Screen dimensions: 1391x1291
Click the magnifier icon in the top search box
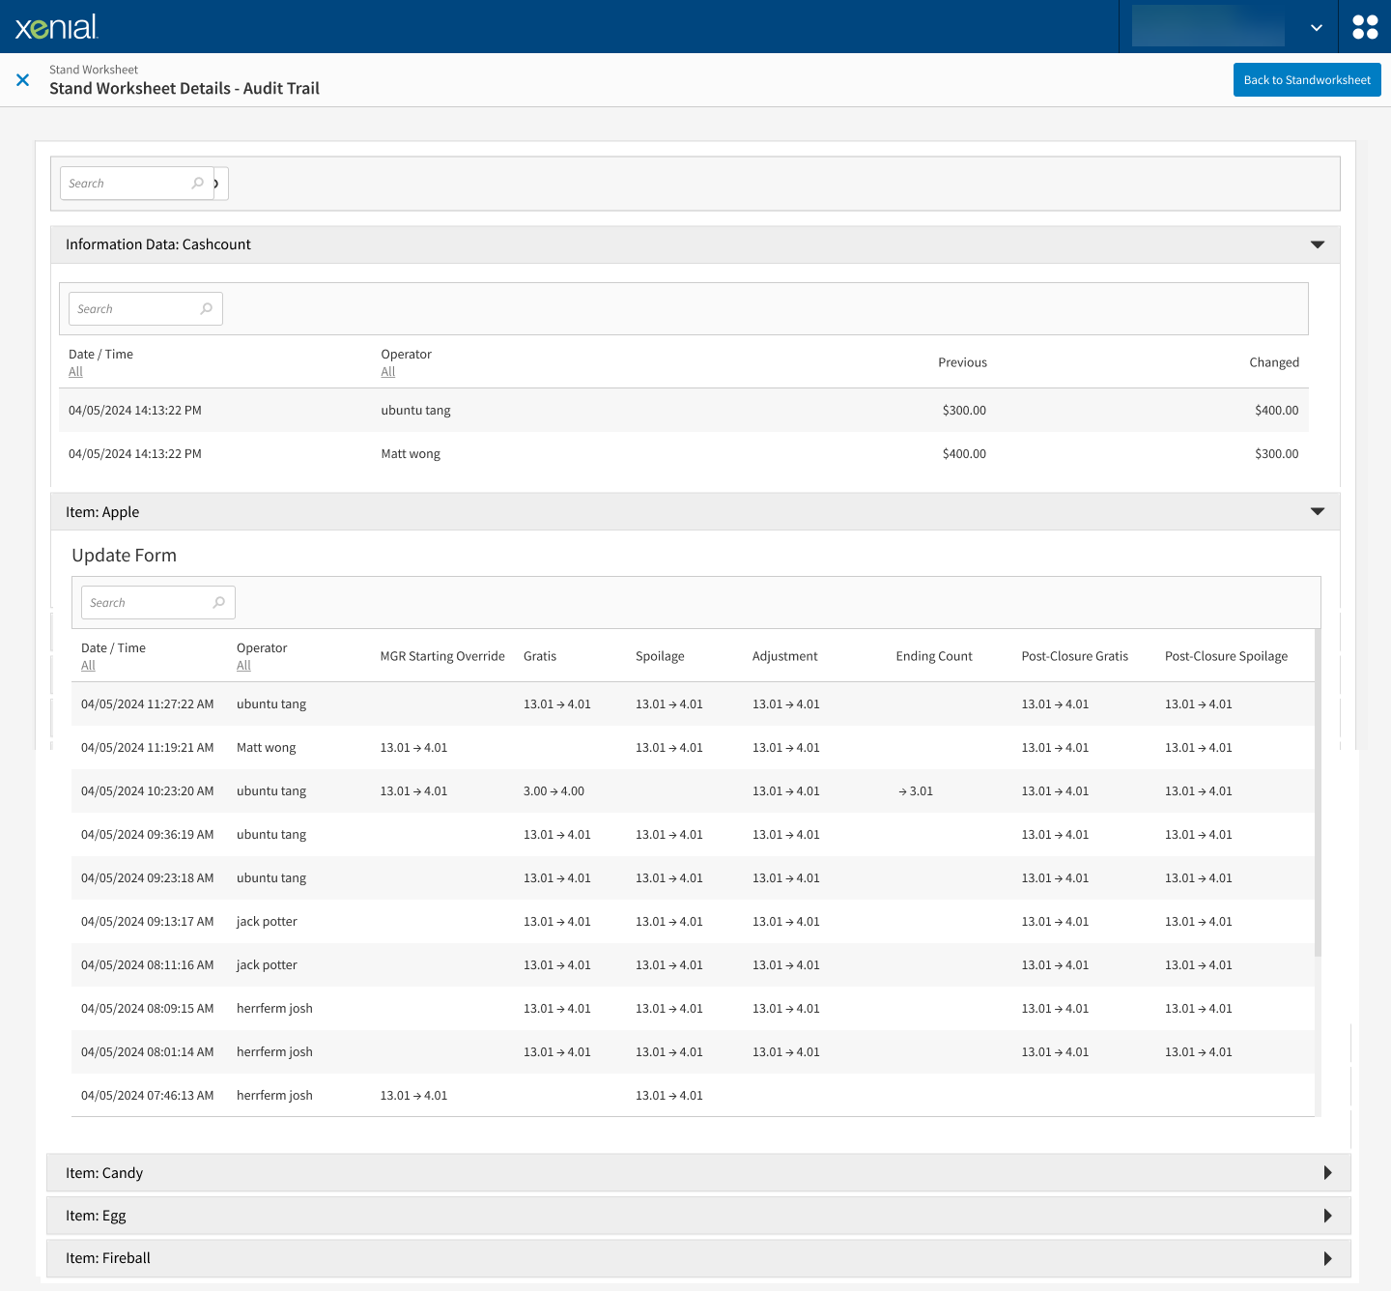[x=197, y=183]
